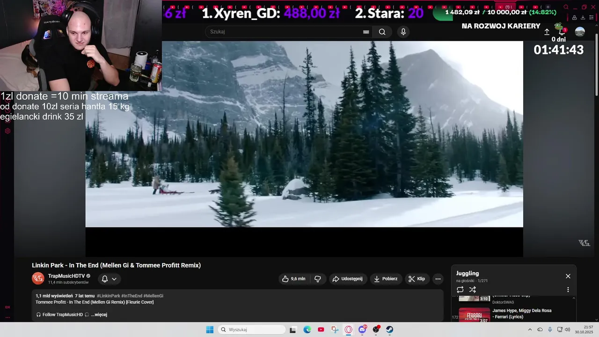
Task: Click the OneDrive cloud tray icon
Action: 540,330
